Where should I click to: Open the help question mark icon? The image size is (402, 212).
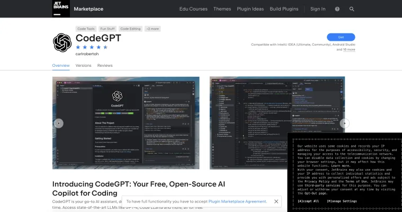click(x=337, y=9)
